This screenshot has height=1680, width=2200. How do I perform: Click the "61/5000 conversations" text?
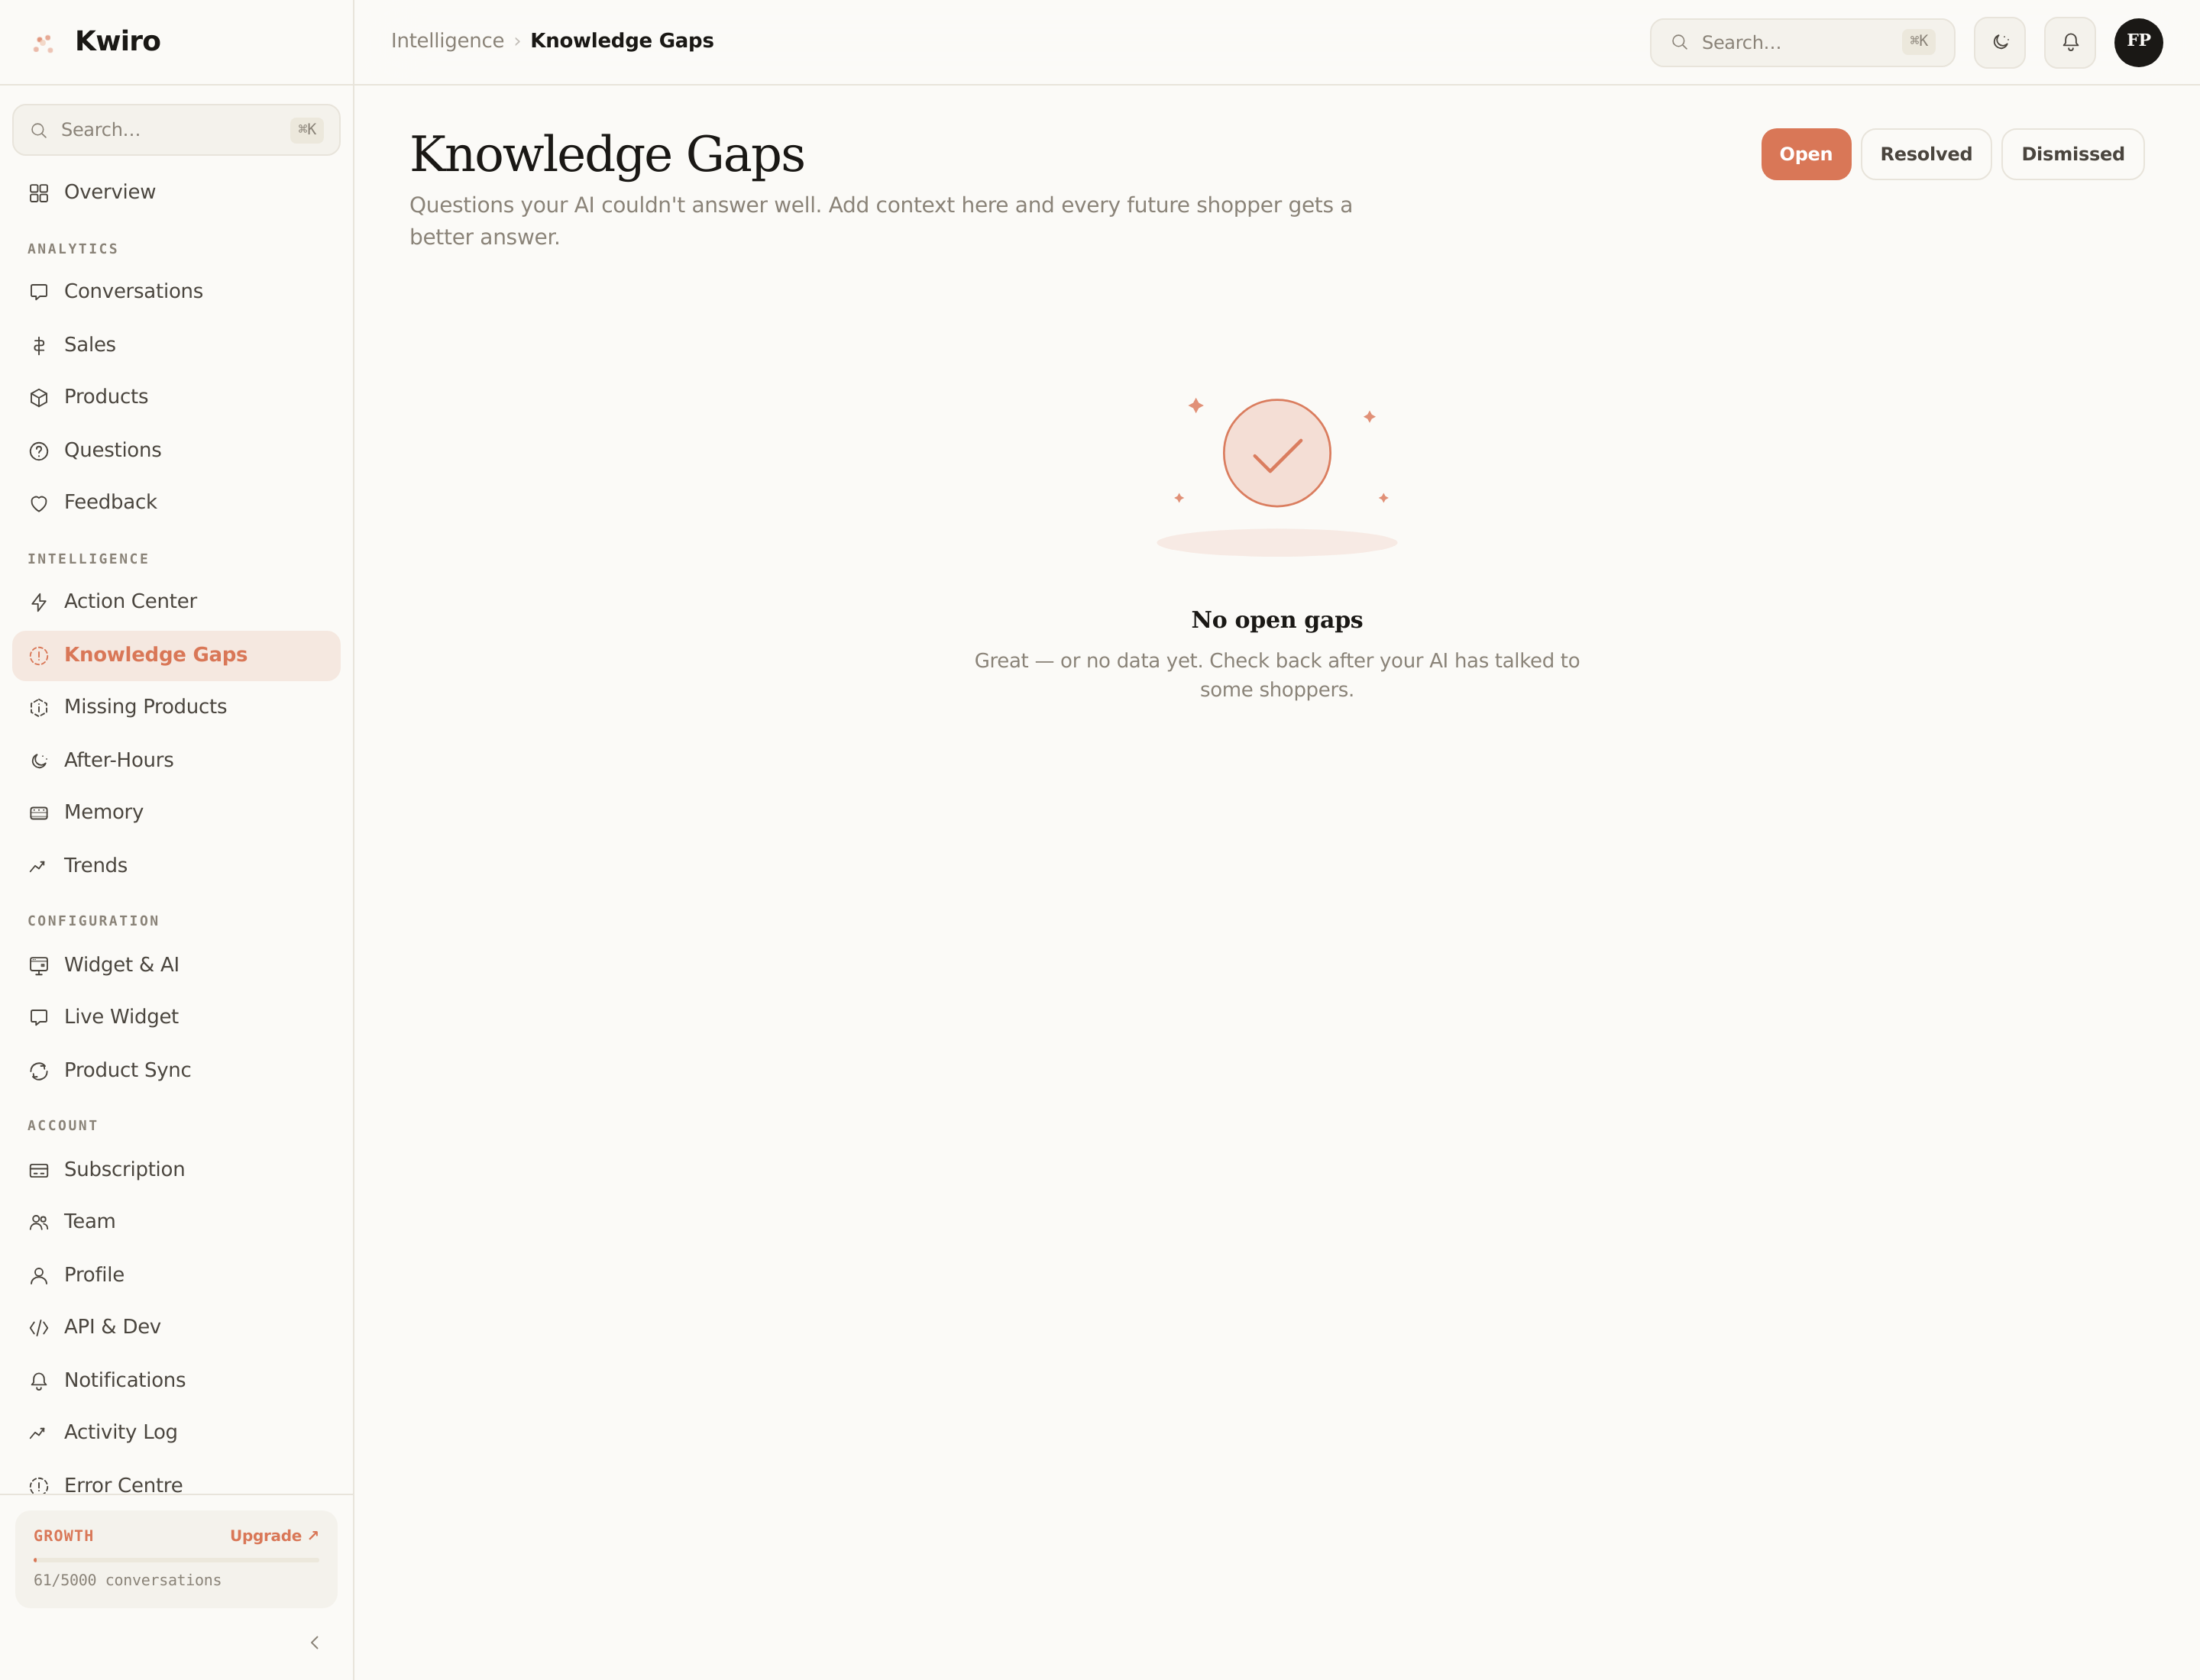[127, 1580]
